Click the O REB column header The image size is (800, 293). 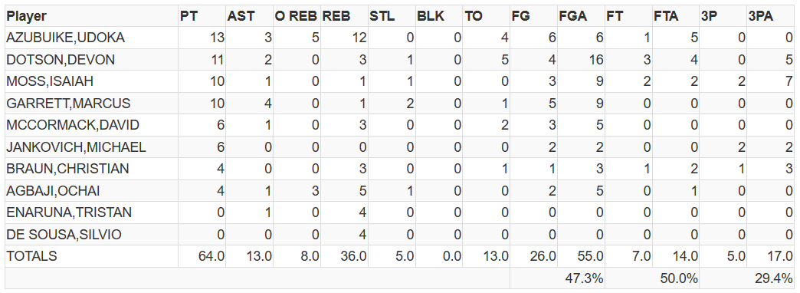tap(297, 16)
